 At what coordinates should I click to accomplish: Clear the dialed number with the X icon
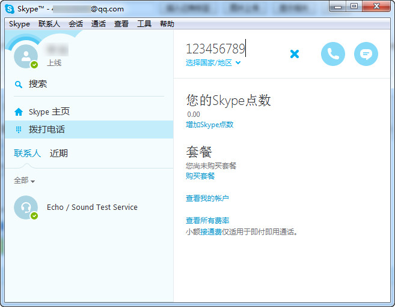(x=294, y=54)
